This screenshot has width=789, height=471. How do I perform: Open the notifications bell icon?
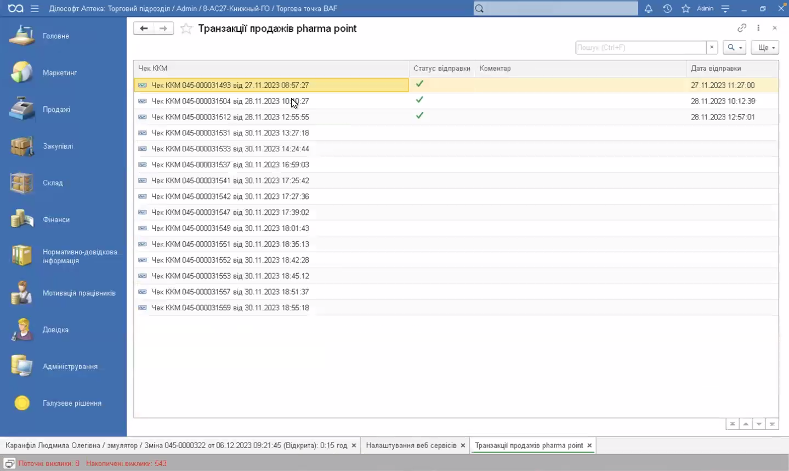[x=648, y=9]
